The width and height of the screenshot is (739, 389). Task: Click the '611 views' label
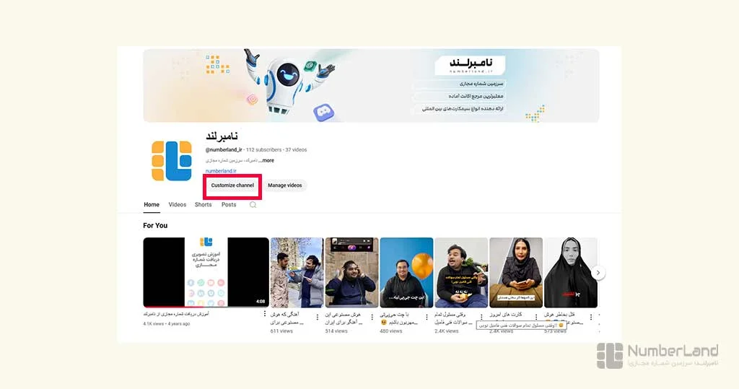click(x=281, y=331)
